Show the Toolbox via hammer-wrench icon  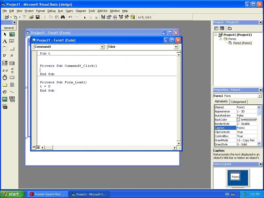tap(127, 17)
